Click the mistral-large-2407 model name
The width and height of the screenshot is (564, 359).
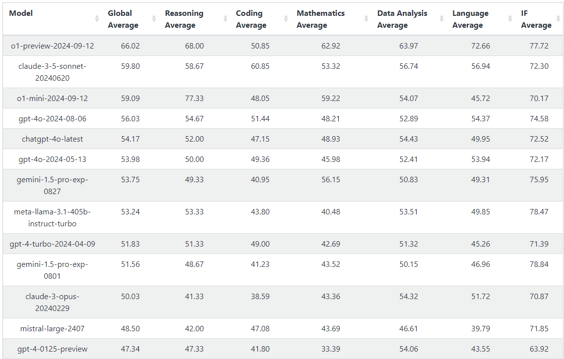(53, 328)
